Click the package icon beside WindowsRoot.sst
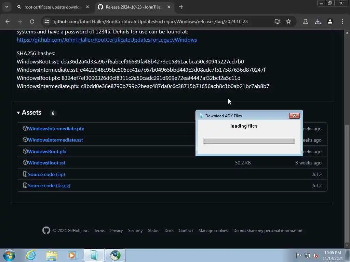Image resolution: width=350 pixels, height=262 pixels. (25, 163)
